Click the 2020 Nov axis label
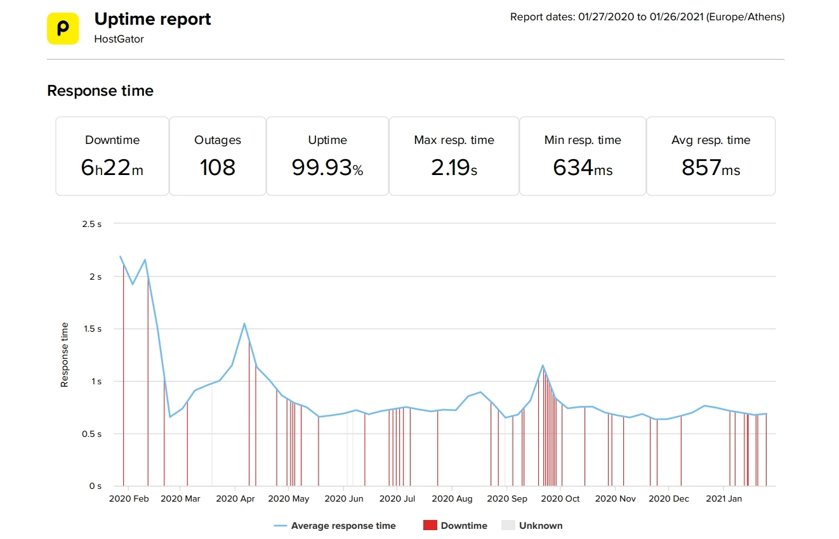Image resolution: width=839 pixels, height=539 pixels. coord(616,499)
